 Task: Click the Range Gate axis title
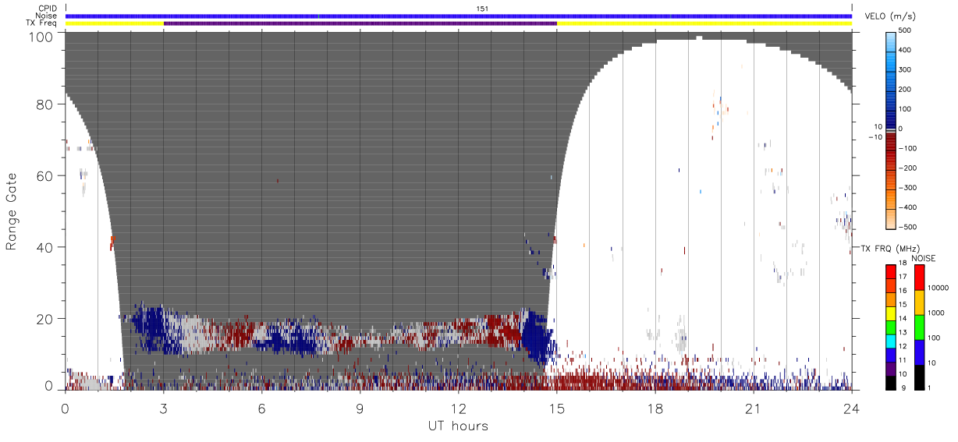[x=12, y=211]
